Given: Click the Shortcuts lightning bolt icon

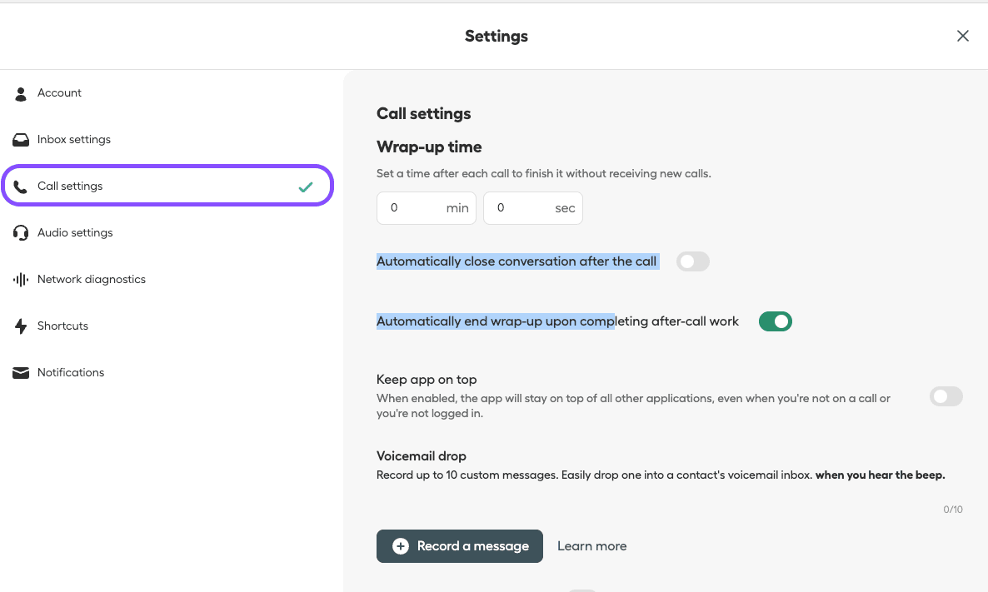Looking at the screenshot, I should click(21, 326).
